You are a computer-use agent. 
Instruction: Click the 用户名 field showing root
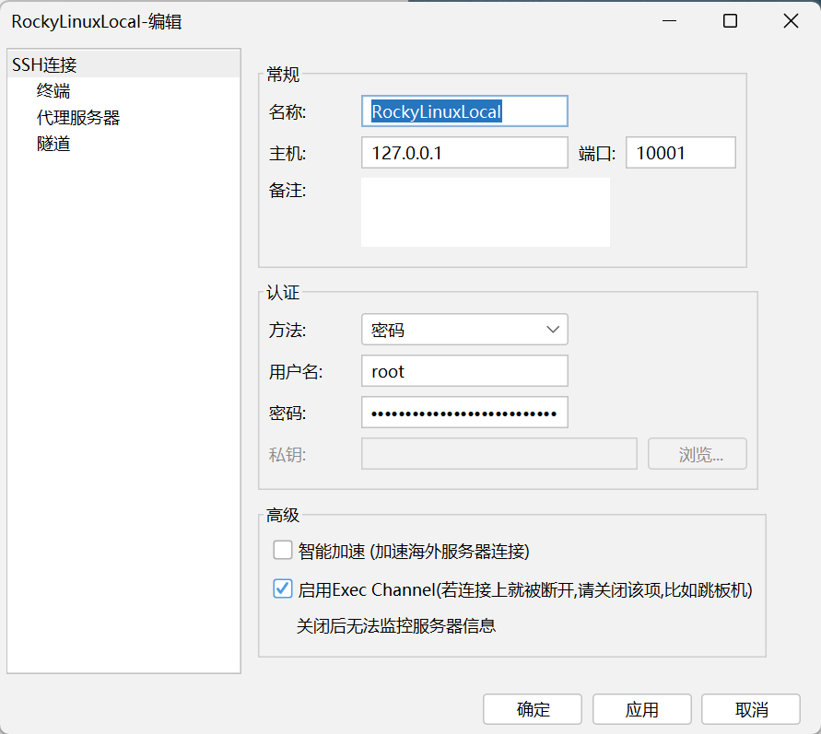point(464,371)
